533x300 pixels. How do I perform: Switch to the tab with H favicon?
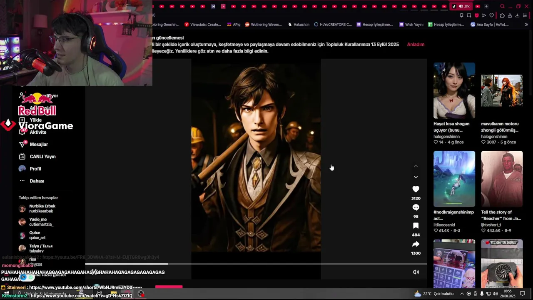pos(213,6)
